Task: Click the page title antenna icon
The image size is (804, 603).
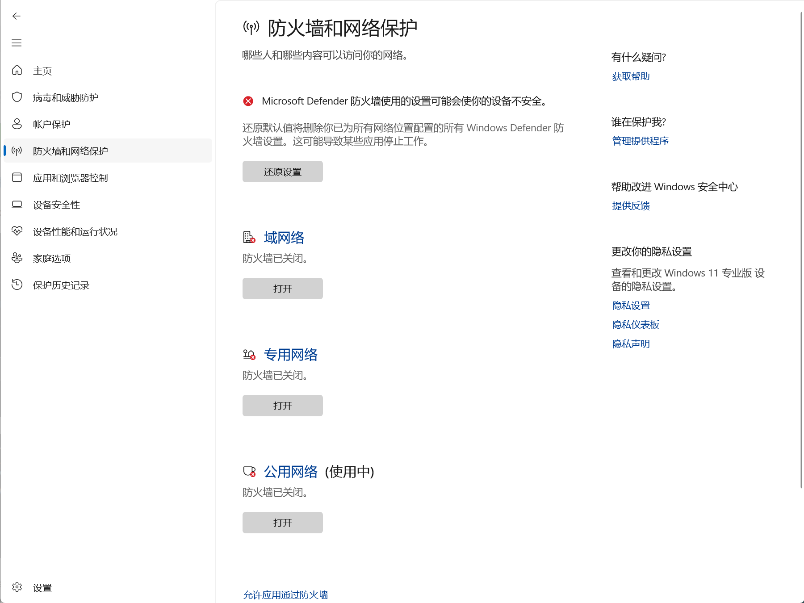Action: tap(251, 28)
